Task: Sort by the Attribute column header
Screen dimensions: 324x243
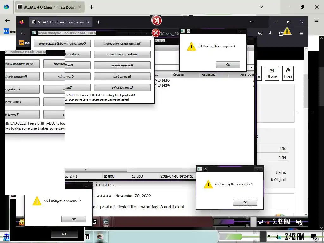Action: click(247, 75)
